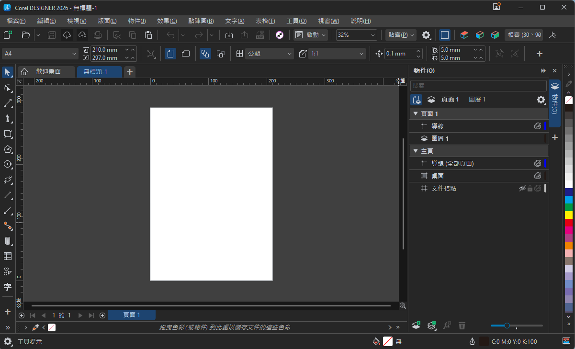Image resolution: width=575 pixels, height=349 pixels.
Task: Pick the red swatch in color palette
Action: [569, 223]
